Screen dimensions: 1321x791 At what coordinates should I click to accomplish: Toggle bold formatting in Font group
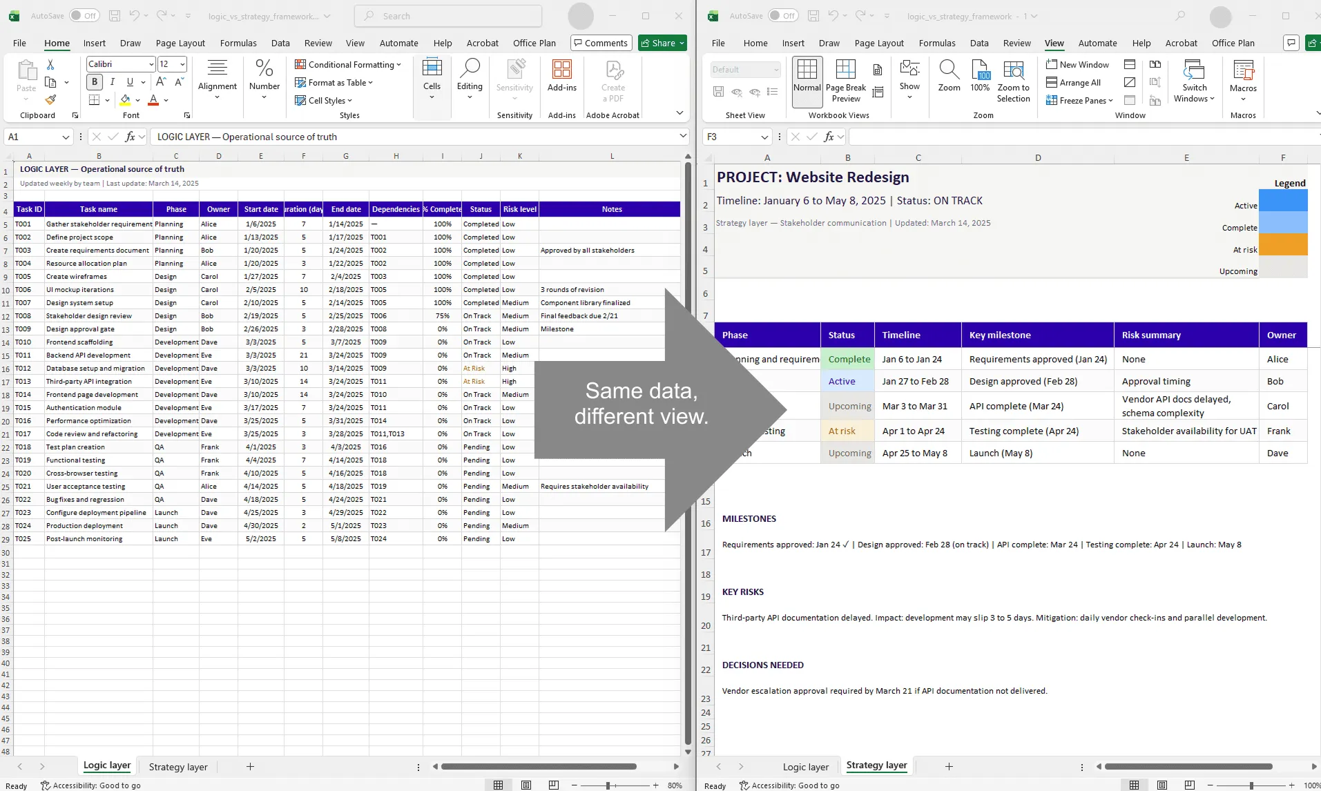point(94,81)
